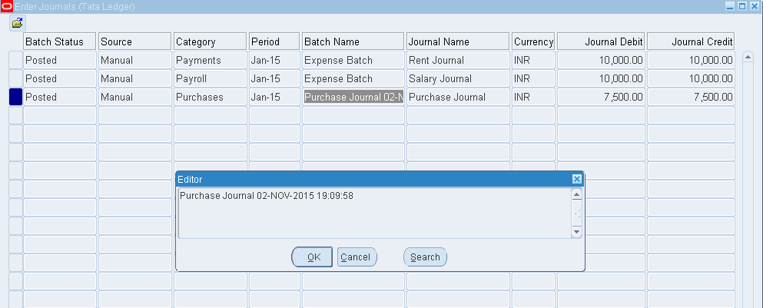Click the Batch Status column header

coord(60,41)
